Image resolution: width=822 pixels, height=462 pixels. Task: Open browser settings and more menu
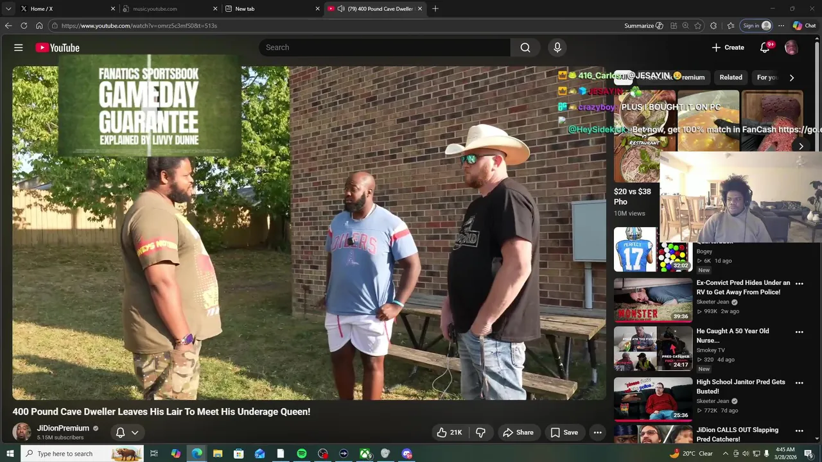[781, 26]
